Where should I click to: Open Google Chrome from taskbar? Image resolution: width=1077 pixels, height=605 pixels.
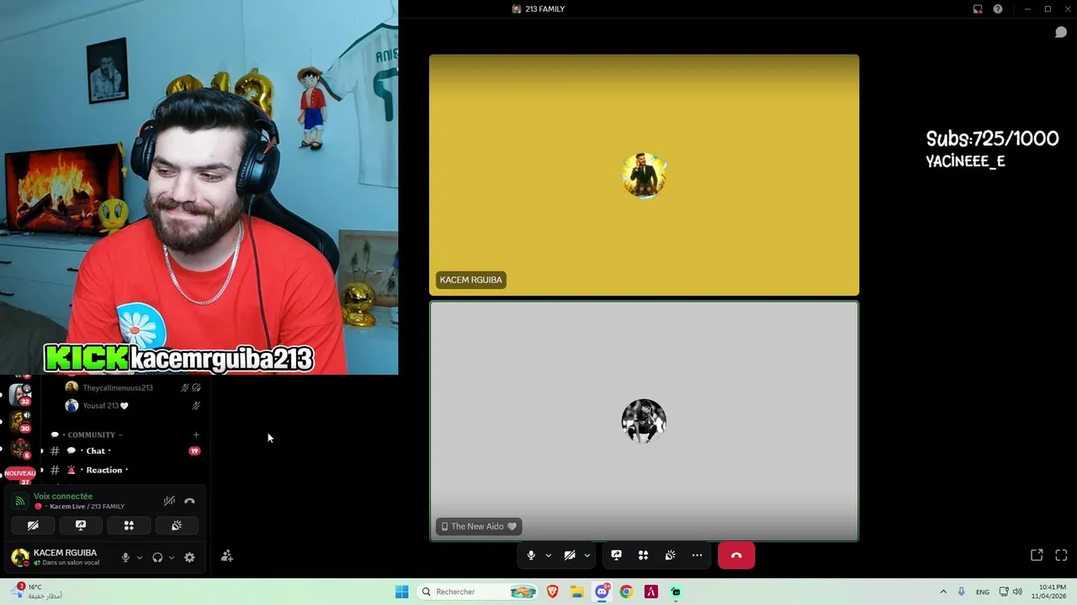point(626,592)
